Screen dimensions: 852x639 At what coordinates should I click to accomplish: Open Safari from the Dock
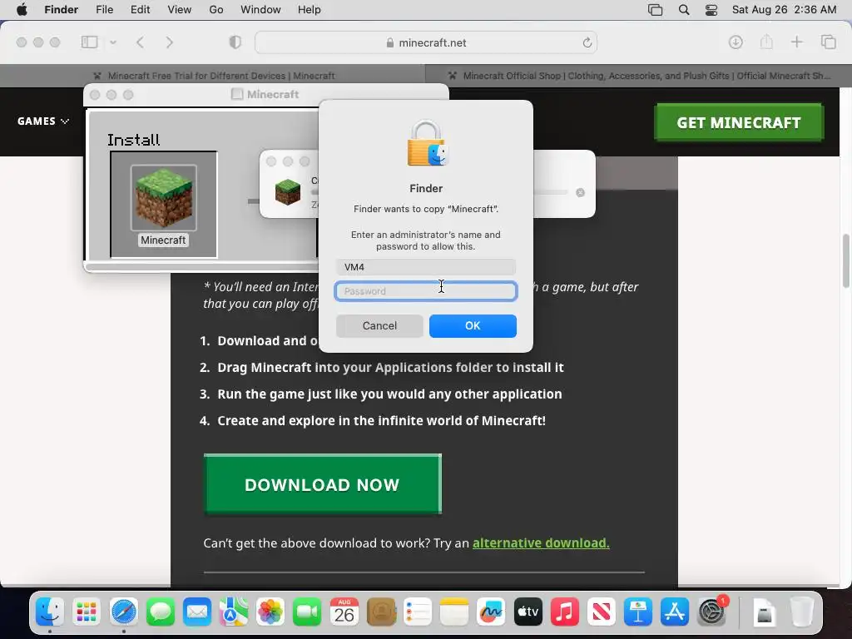tap(124, 612)
